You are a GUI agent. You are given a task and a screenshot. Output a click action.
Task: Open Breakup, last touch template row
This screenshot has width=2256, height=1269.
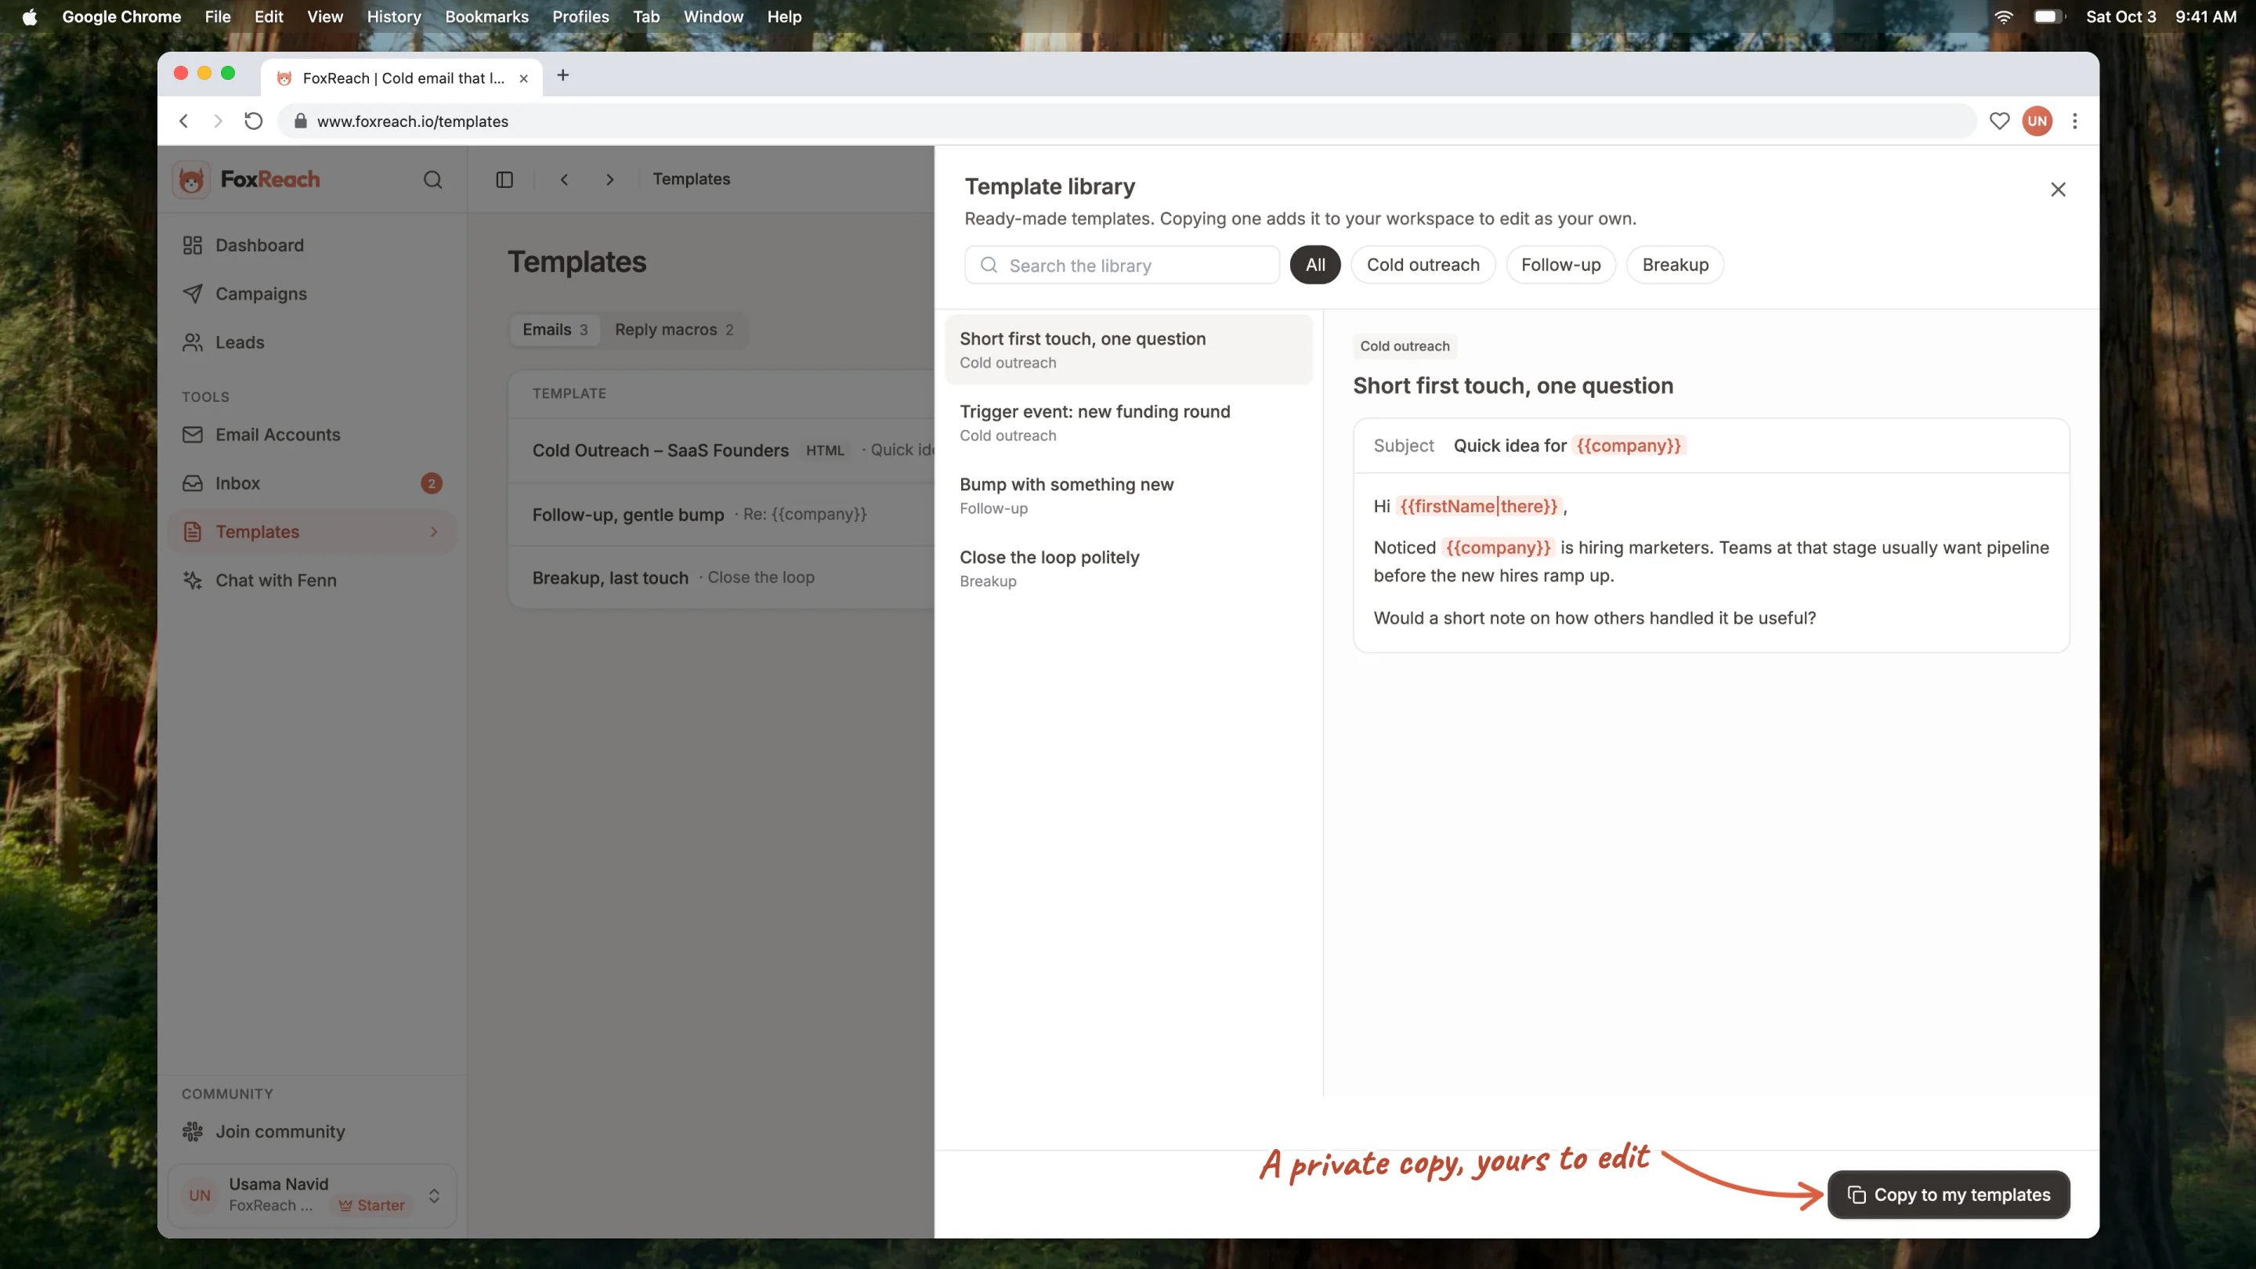pos(721,577)
